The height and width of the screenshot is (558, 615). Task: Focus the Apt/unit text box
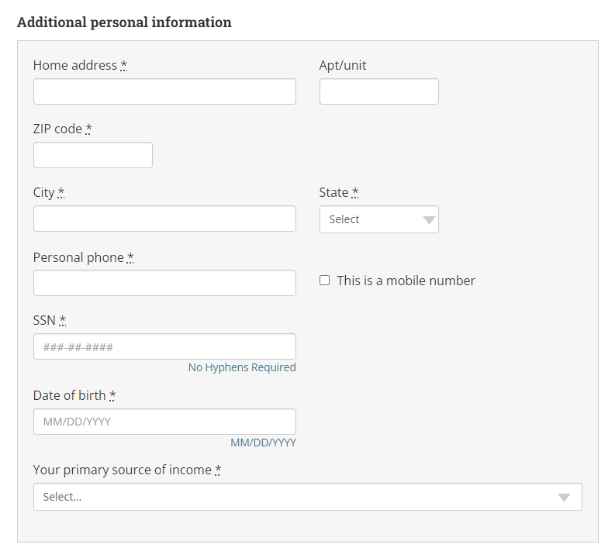tap(379, 91)
